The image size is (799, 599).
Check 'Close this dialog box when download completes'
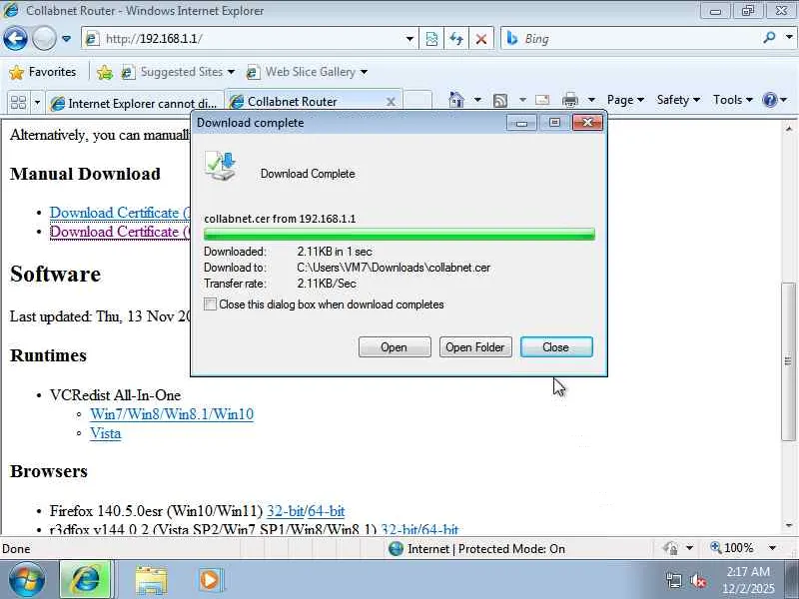(210, 304)
